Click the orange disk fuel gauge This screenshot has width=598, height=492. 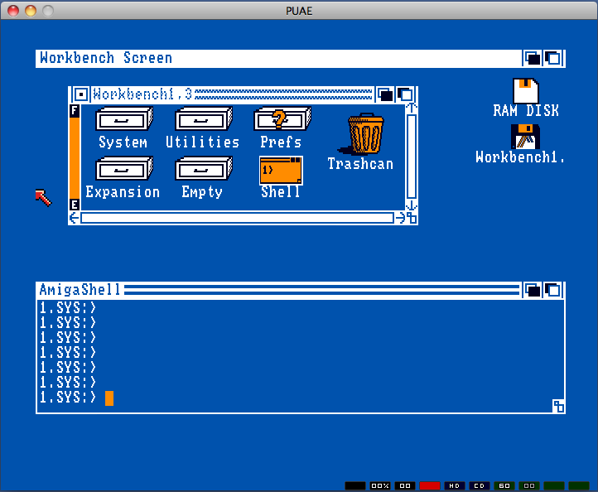[75, 157]
